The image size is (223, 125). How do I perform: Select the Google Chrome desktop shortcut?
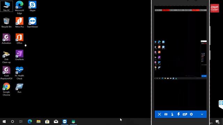(6, 89)
